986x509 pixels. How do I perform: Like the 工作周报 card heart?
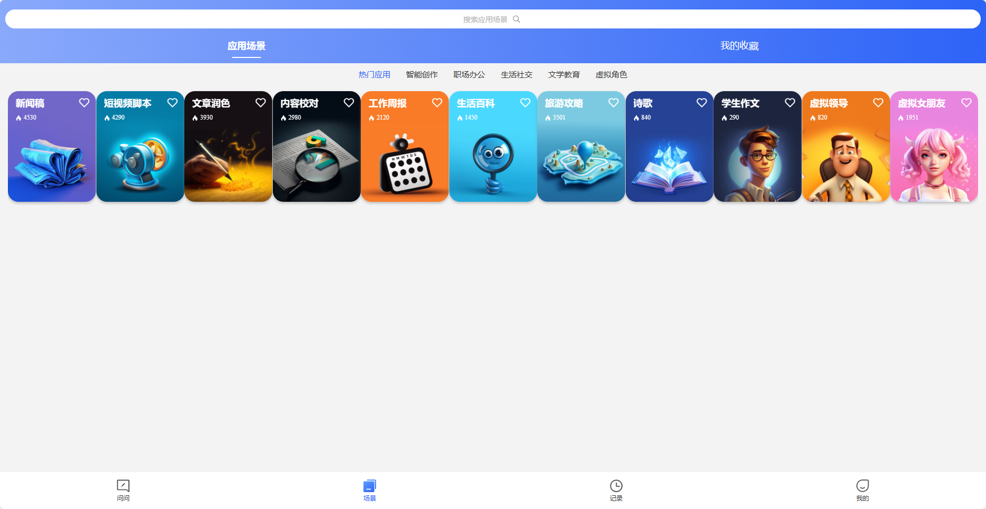[437, 103]
